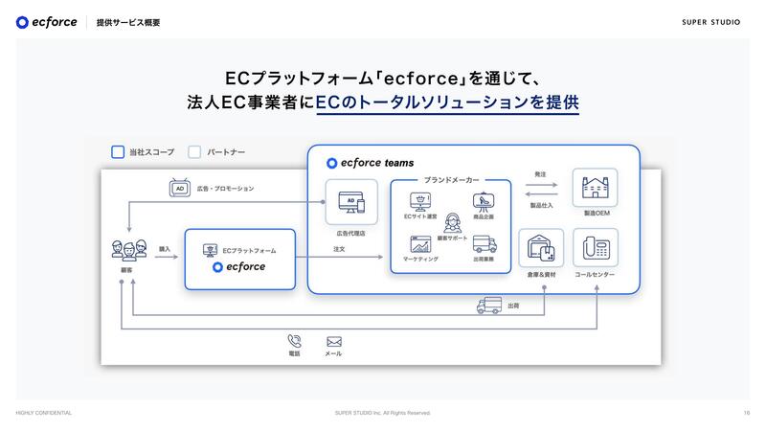Image resolution: width=766 pixels, height=431 pixels.
Task: Click the 商品企画 easel icon
Action: pos(484,202)
